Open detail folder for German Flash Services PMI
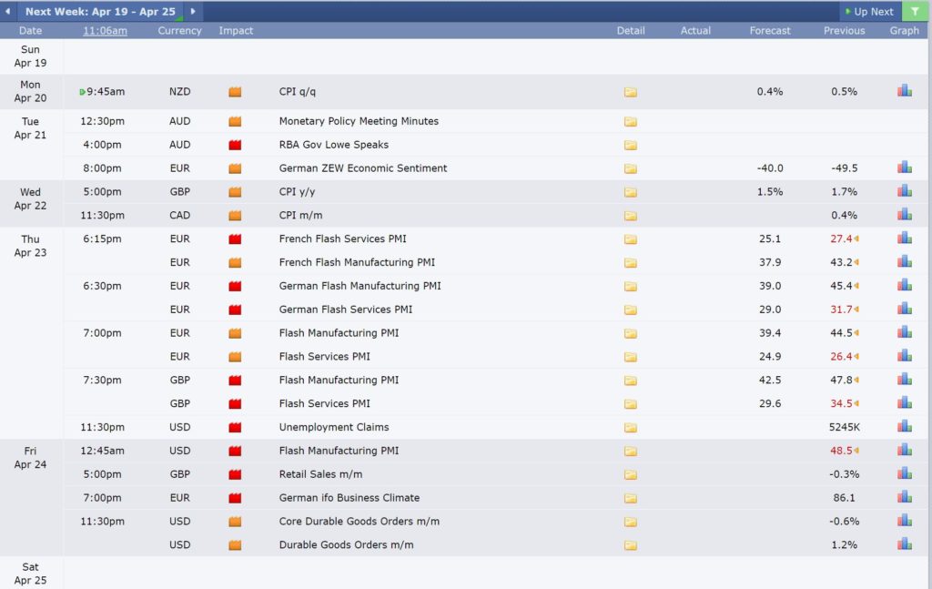The width and height of the screenshot is (932, 589). coord(631,310)
